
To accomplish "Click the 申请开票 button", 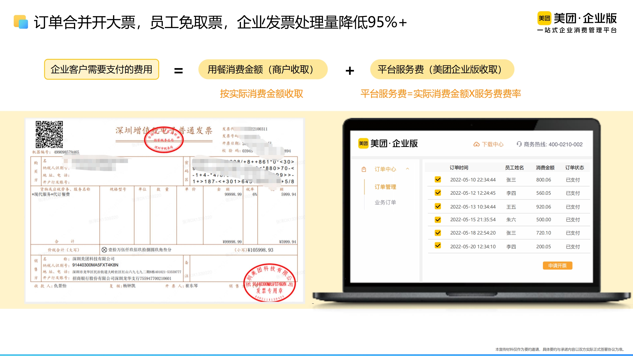I will 557,266.
